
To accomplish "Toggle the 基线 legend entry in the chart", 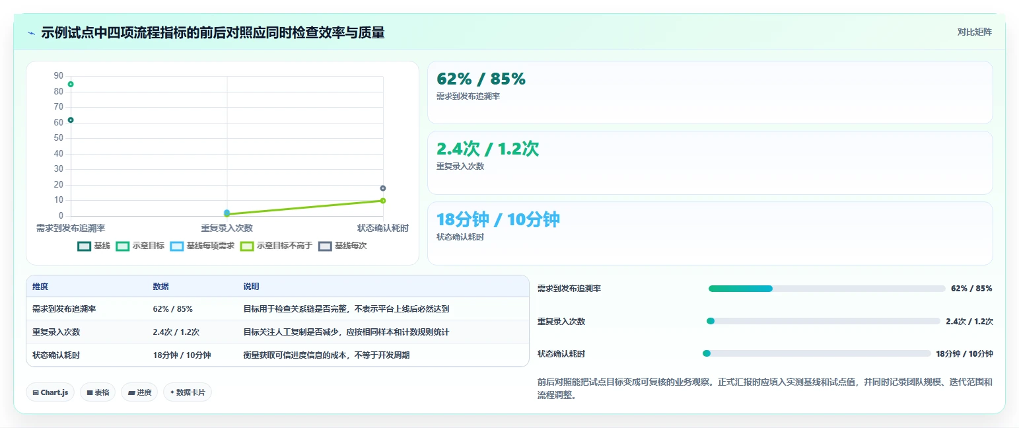I will 94,246.
